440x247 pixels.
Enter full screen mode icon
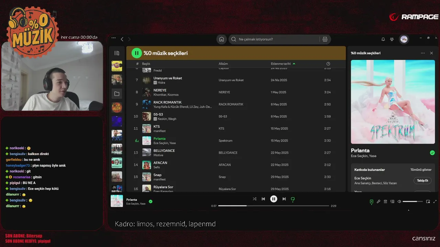(x=435, y=201)
